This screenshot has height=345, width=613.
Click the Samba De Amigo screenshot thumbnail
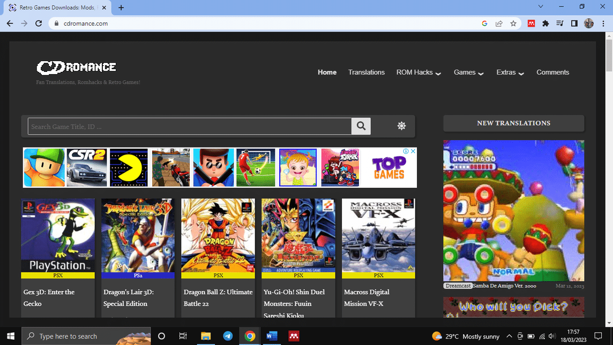point(514,211)
